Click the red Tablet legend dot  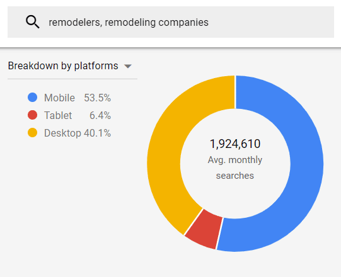32,115
